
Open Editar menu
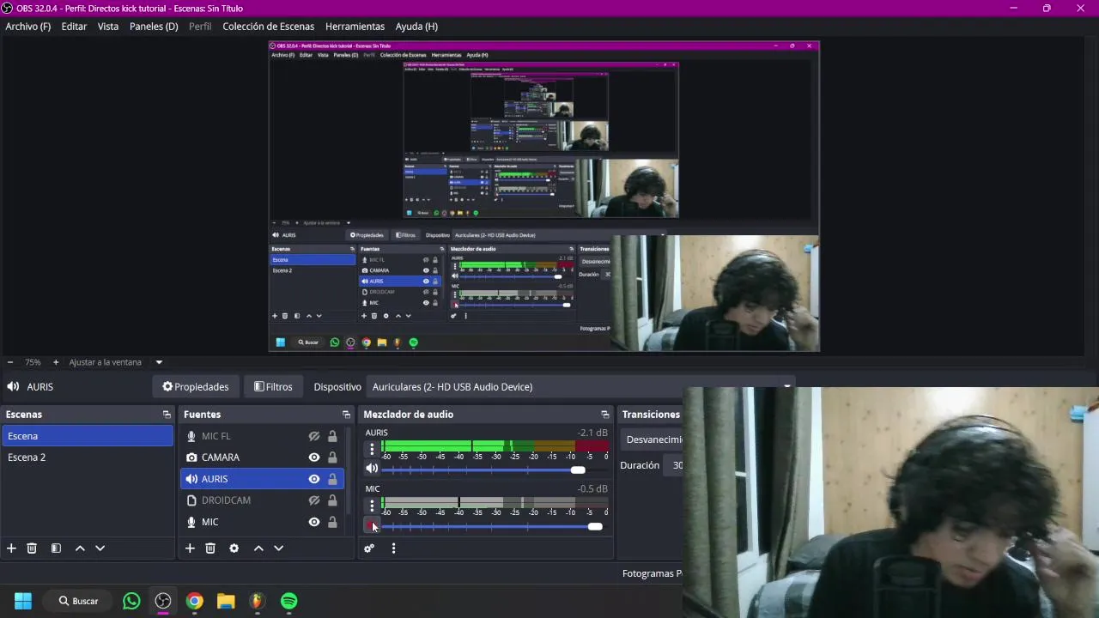pos(74,27)
